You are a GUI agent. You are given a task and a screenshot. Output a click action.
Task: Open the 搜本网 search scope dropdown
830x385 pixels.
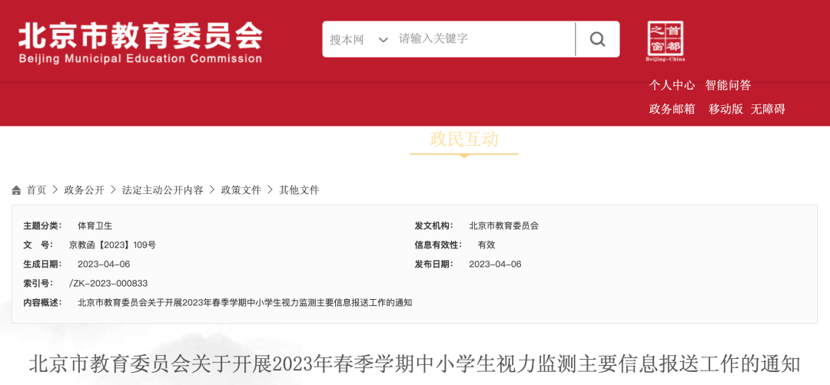click(x=358, y=40)
